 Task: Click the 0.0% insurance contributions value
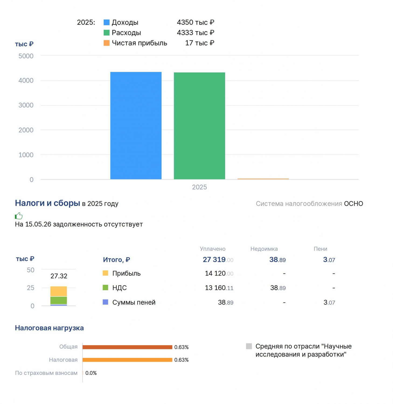91,373
